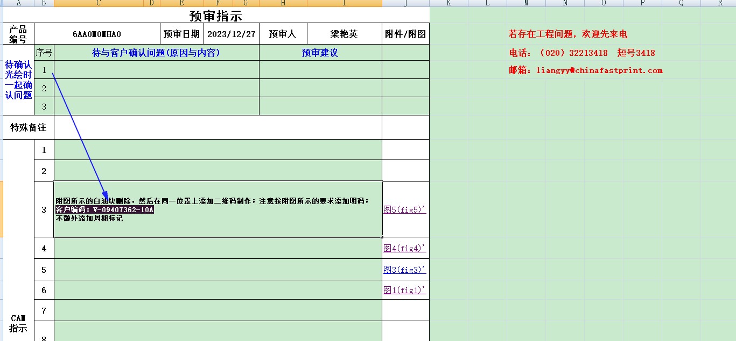This screenshot has width=736, height=341.
Task: Select the empty 特殊备注 content cell
Action: (x=218, y=127)
